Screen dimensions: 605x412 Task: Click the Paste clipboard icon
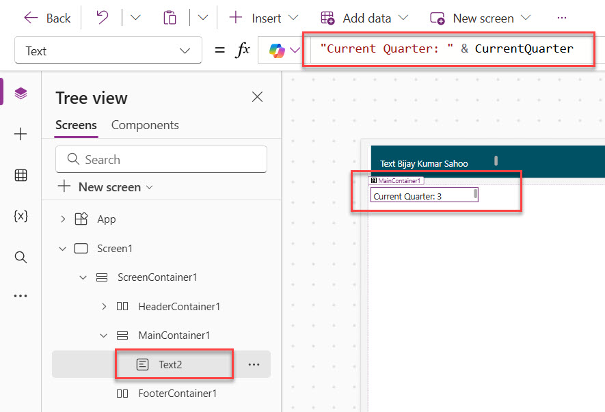pos(170,18)
